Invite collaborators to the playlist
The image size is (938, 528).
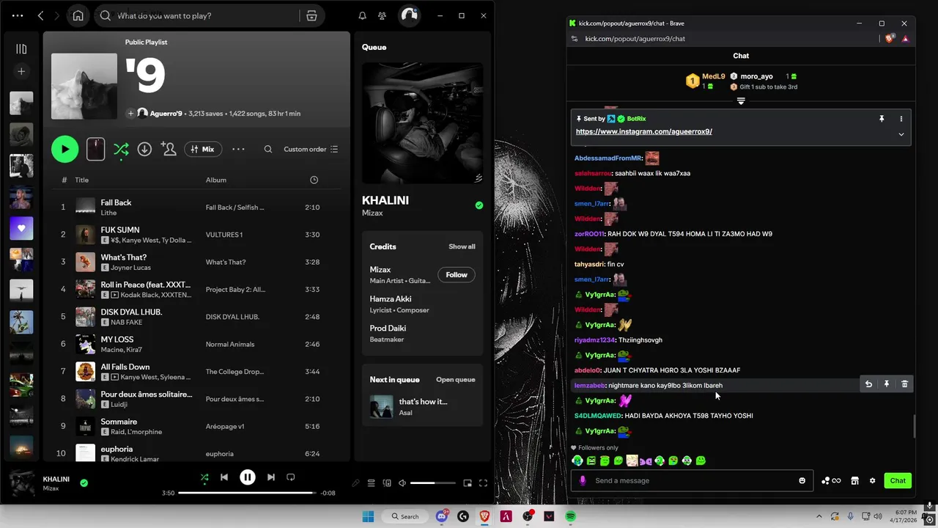(169, 149)
